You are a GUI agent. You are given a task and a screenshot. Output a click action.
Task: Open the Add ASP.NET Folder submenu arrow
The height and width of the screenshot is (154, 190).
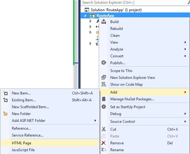coord(95,120)
